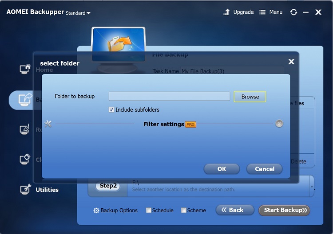Screen dimensions: 333x234
Task: Open the Utilities sidebar icon
Action: [x=25, y=189]
